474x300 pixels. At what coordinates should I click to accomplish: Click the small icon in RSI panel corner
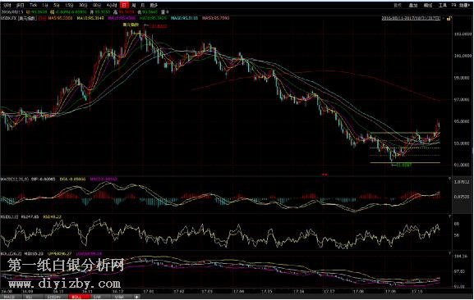(449, 216)
